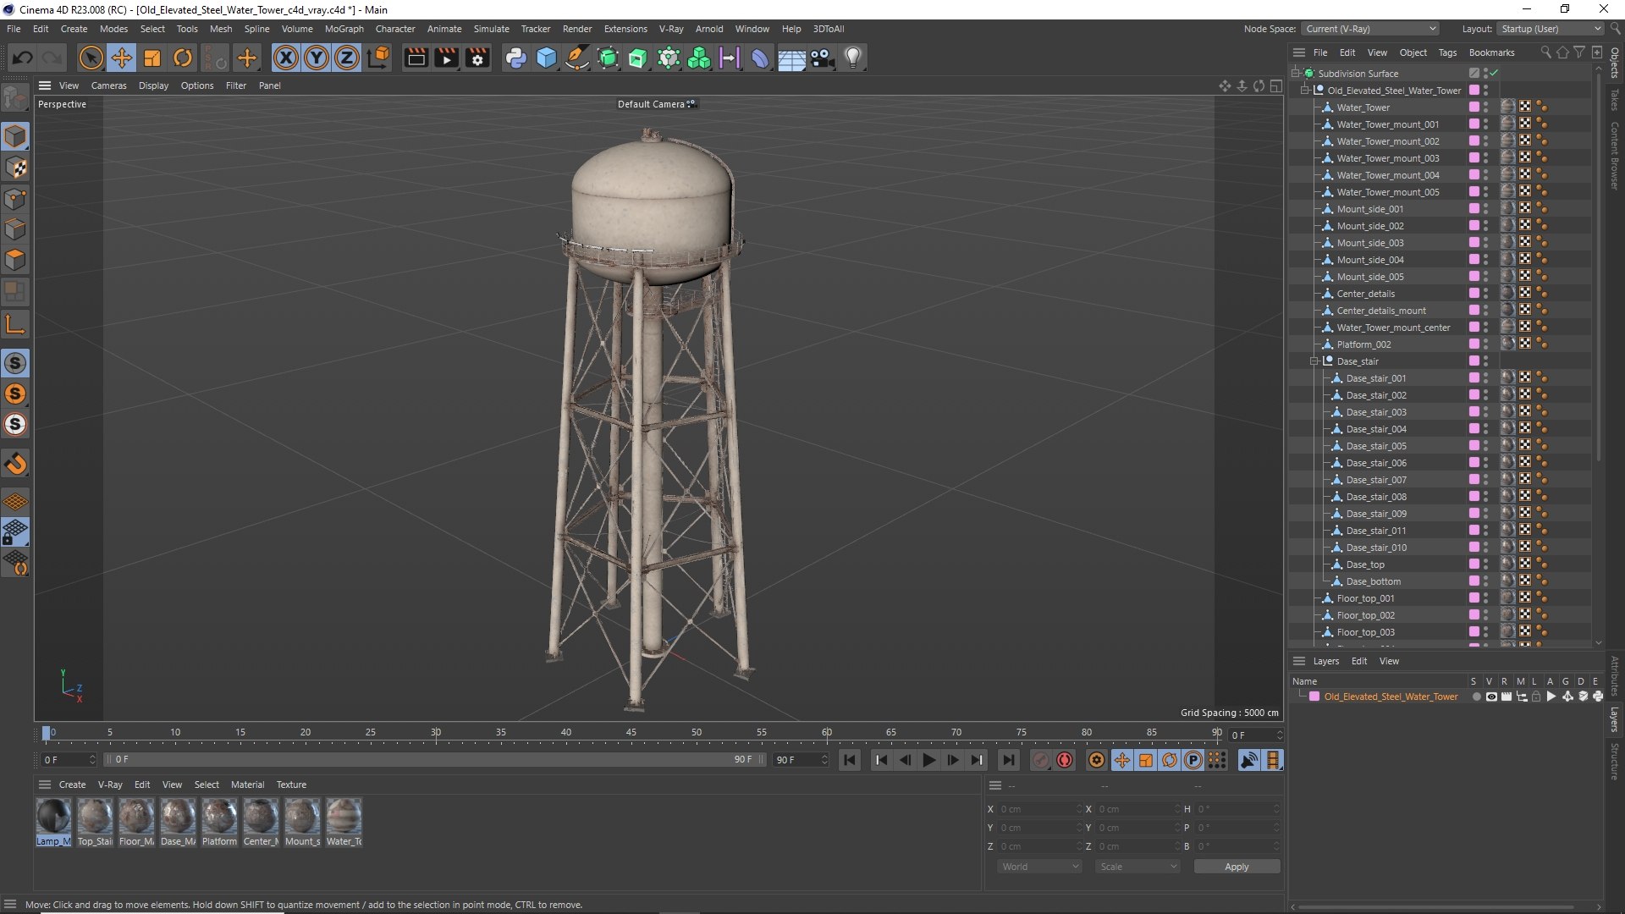The width and height of the screenshot is (1625, 914).
Task: Select the Live Selection tool
Action: pyautogui.click(x=91, y=58)
